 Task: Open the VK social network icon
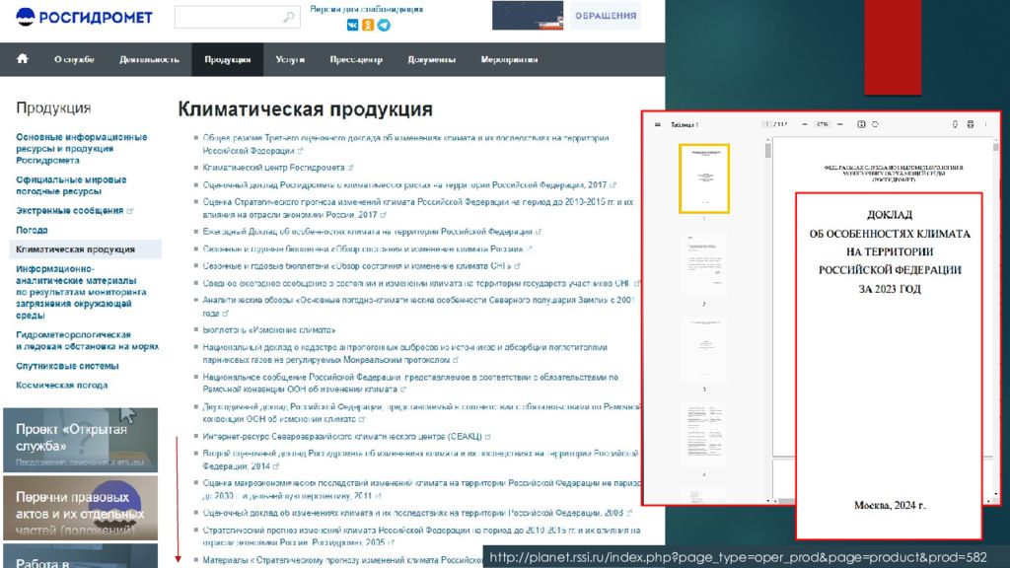352,25
